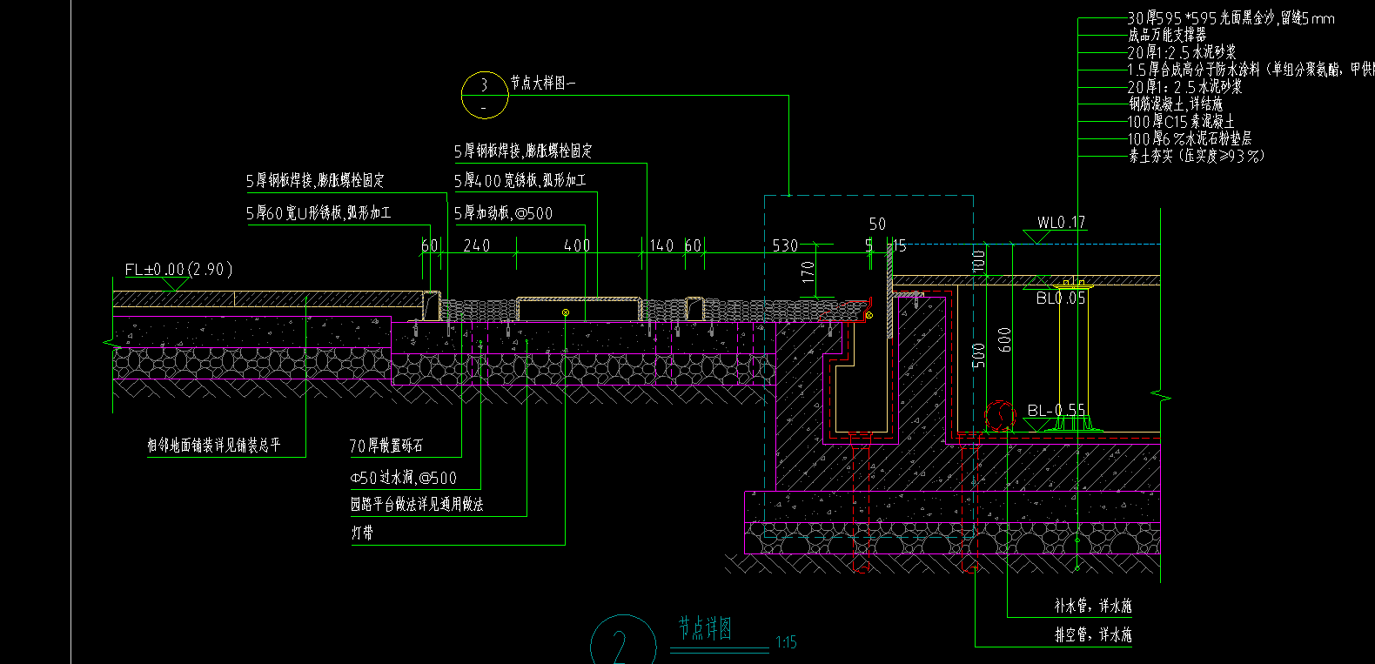Select the 'BL0.05' elevation text
Image resolution: width=1375 pixels, height=664 pixels.
[1061, 298]
